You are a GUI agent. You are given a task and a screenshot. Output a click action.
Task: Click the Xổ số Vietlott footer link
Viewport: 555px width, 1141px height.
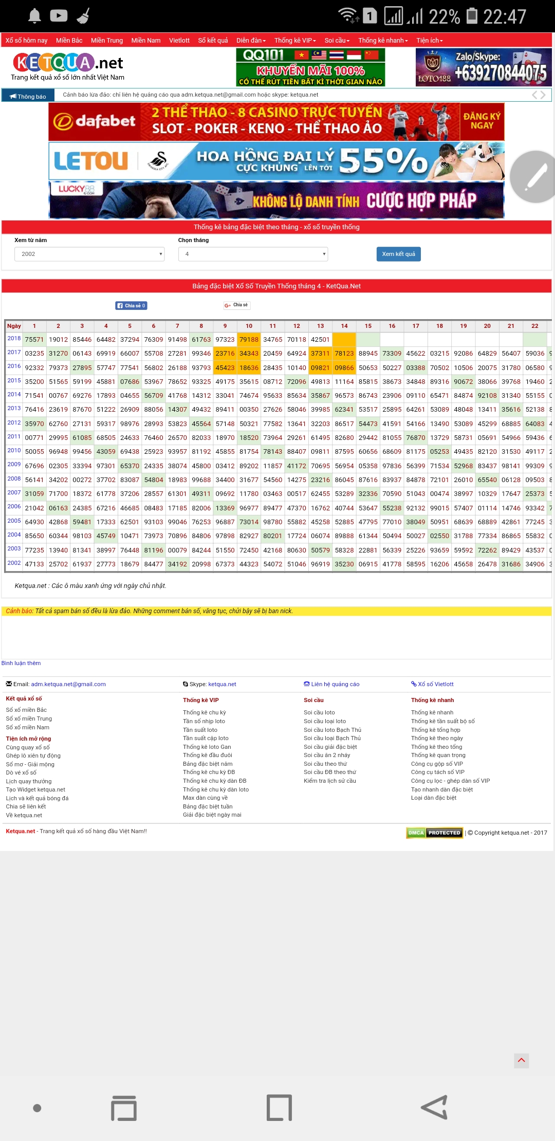[x=432, y=684]
